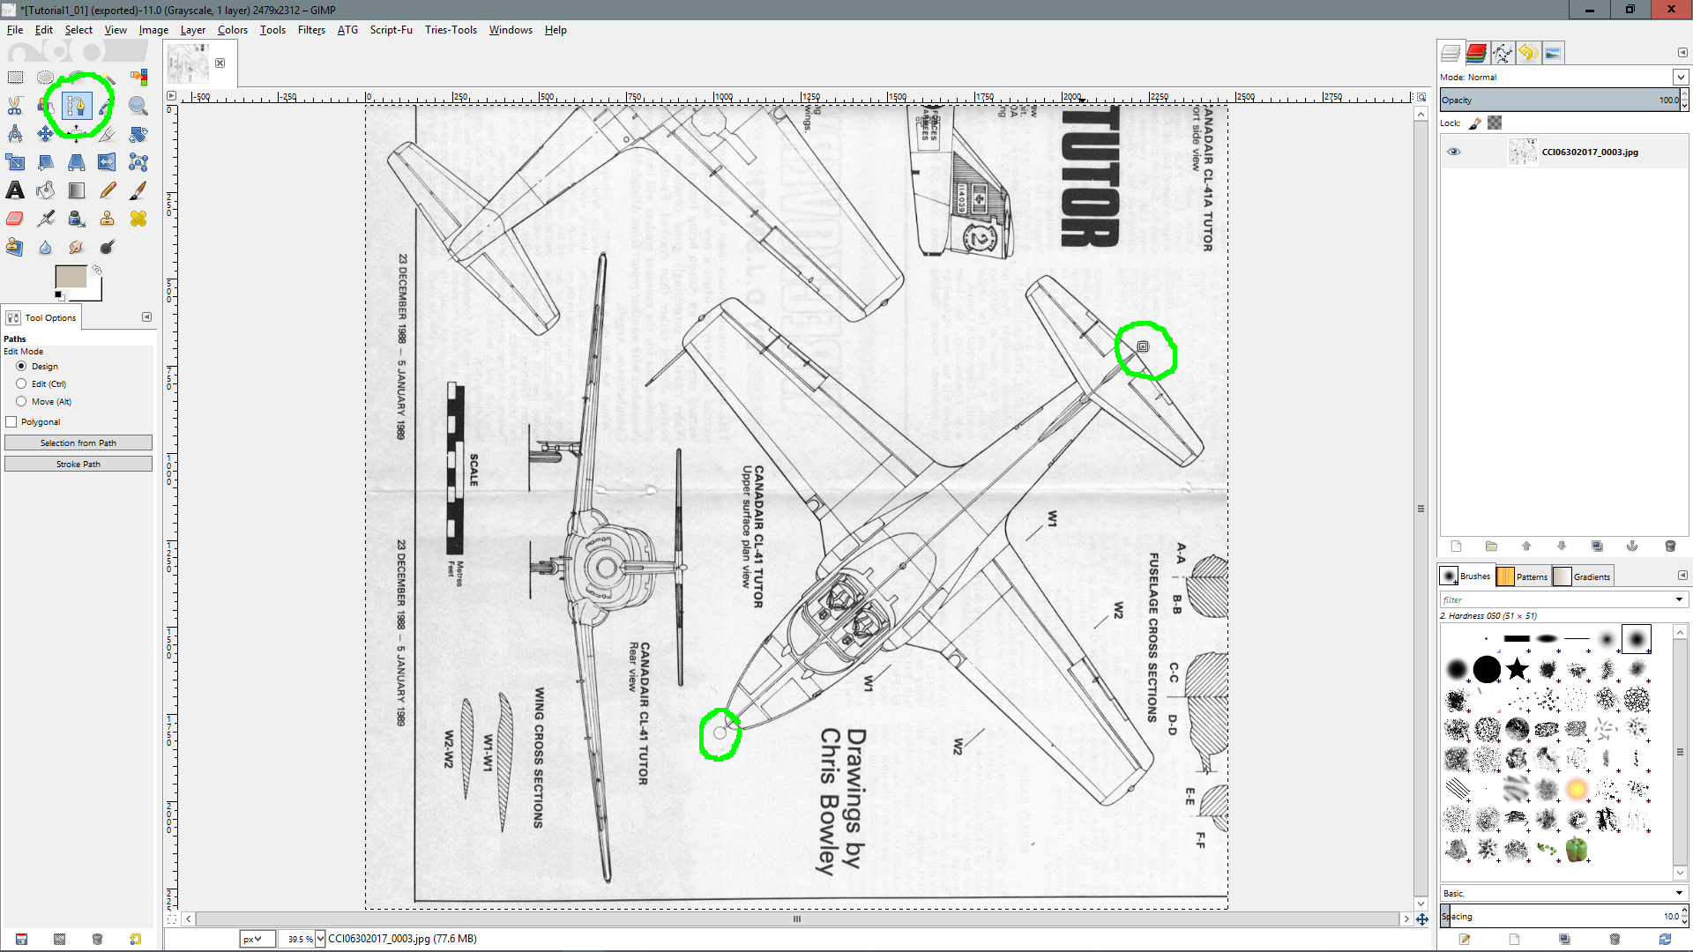Select the Pencil tool
The image size is (1693, 952).
point(107,190)
